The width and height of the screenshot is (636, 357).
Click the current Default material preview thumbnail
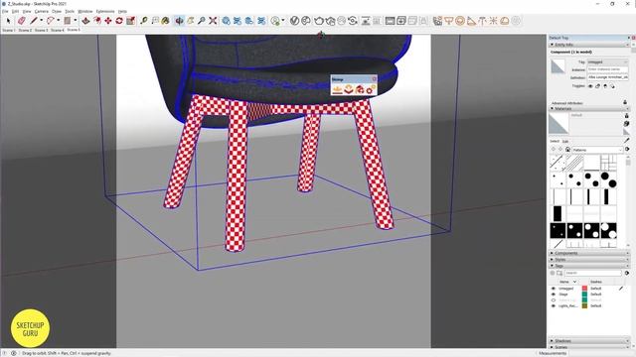(558, 123)
